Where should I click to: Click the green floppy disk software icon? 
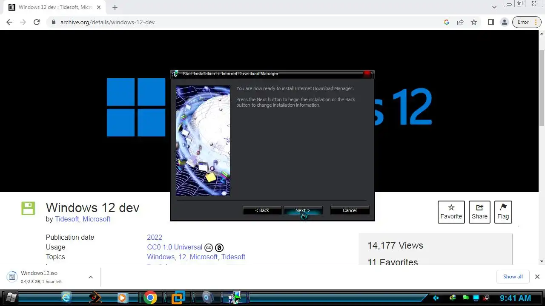pyautogui.click(x=28, y=209)
